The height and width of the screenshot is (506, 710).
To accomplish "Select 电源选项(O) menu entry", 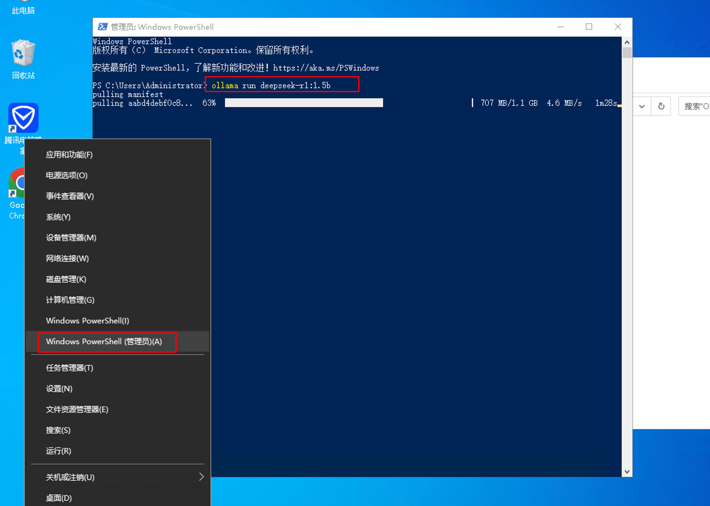I will tap(117, 175).
